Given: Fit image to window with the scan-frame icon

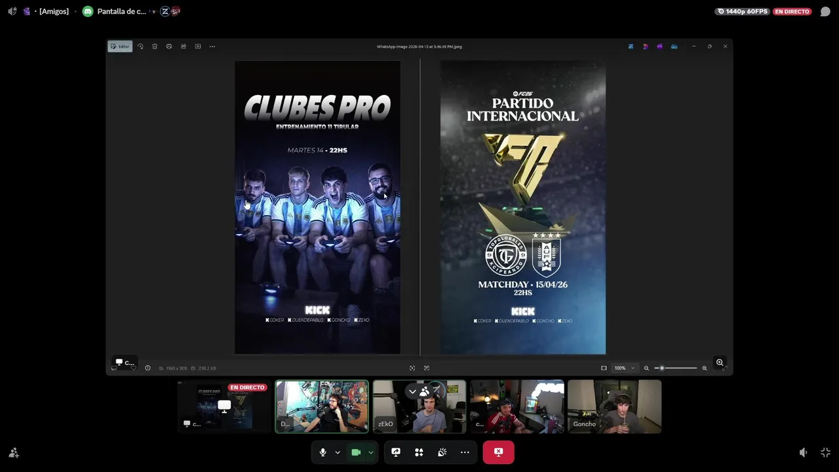Looking at the screenshot, I should click(x=412, y=368).
